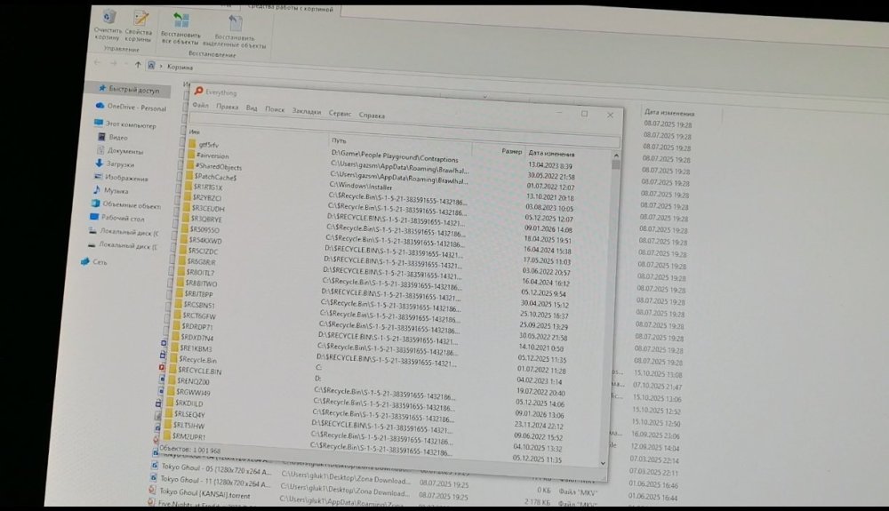The image size is (889, 511).
Task: Open first Локальный диск drive in sidebar
Action: [123, 232]
